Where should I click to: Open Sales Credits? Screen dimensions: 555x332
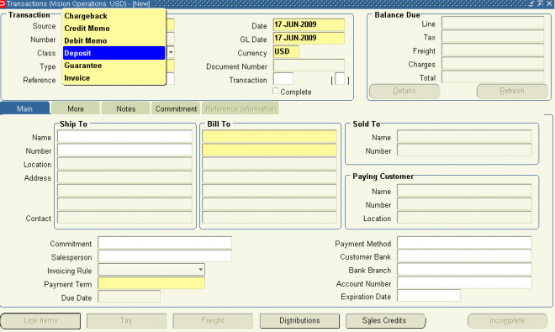[x=385, y=321]
